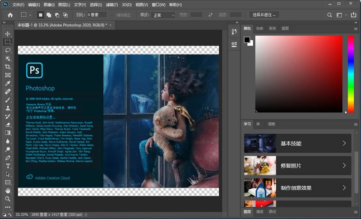
Task: Click the Home icon in options bar
Action: [x=10, y=15]
